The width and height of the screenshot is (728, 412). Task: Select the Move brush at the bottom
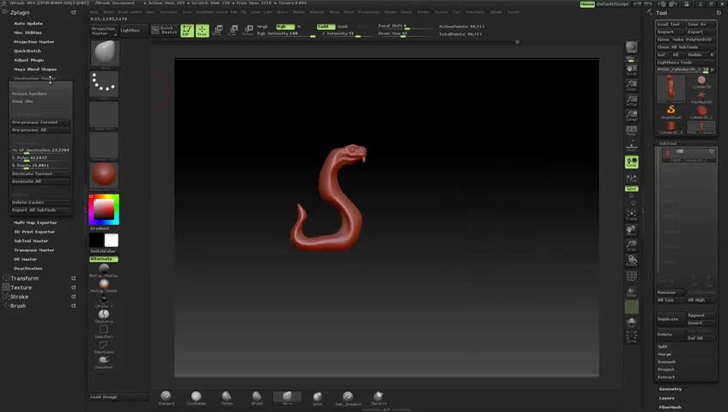[x=288, y=397]
